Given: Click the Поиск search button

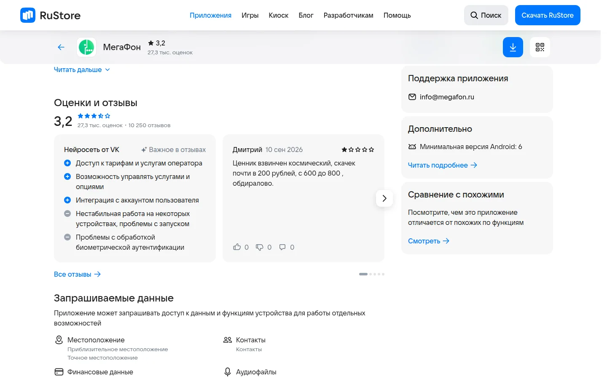Looking at the screenshot, I should tap(486, 15).
